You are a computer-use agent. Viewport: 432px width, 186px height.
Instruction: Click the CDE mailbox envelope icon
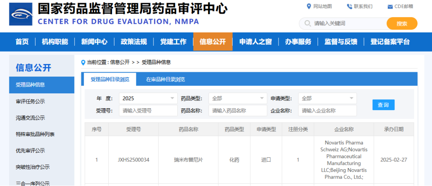[x=390, y=7]
